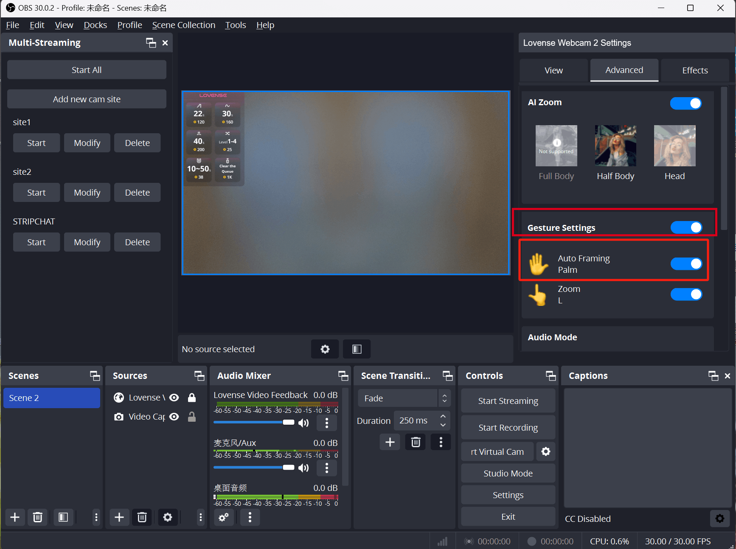Switch to the Effects tab
Image resolution: width=736 pixels, height=549 pixels.
point(694,70)
